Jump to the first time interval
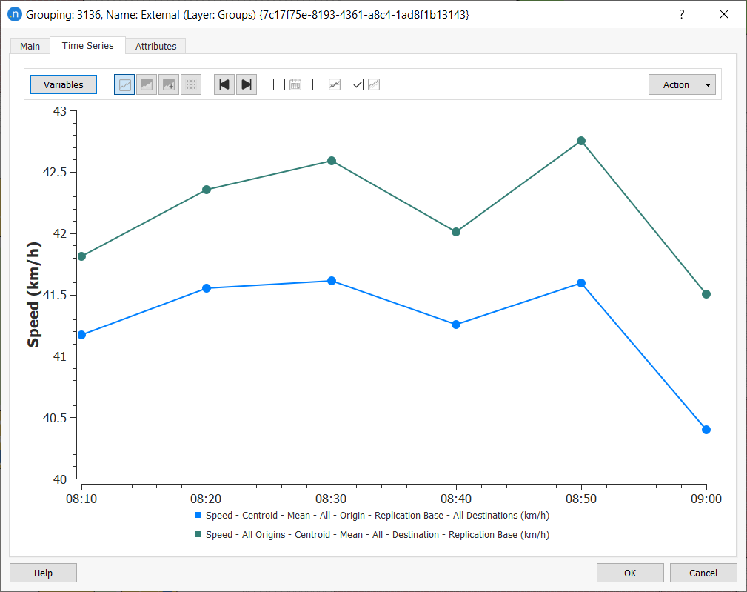The width and height of the screenshot is (747, 592). pos(224,84)
